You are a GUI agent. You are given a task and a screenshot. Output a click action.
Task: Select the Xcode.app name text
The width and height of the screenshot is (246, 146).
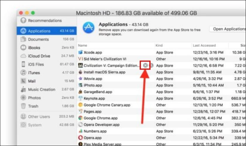(93, 53)
